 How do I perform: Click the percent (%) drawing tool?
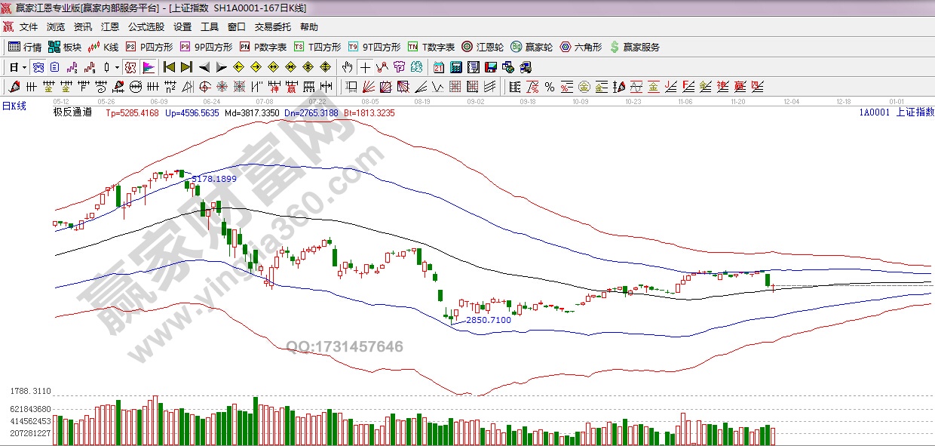pyautogui.click(x=549, y=87)
